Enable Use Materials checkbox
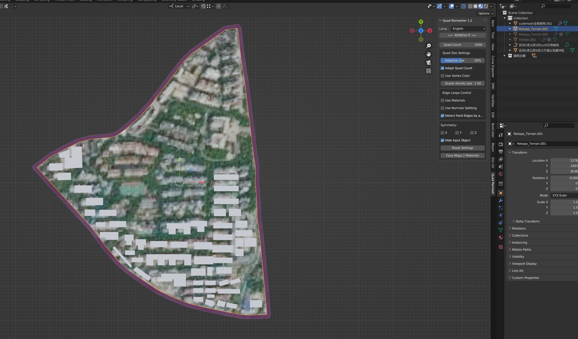 [x=442, y=101]
